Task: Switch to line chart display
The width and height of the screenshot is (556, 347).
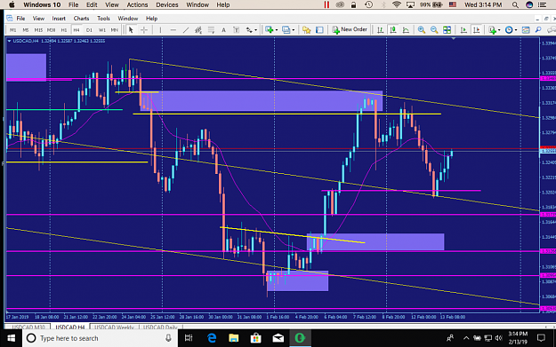Action: pos(406,30)
